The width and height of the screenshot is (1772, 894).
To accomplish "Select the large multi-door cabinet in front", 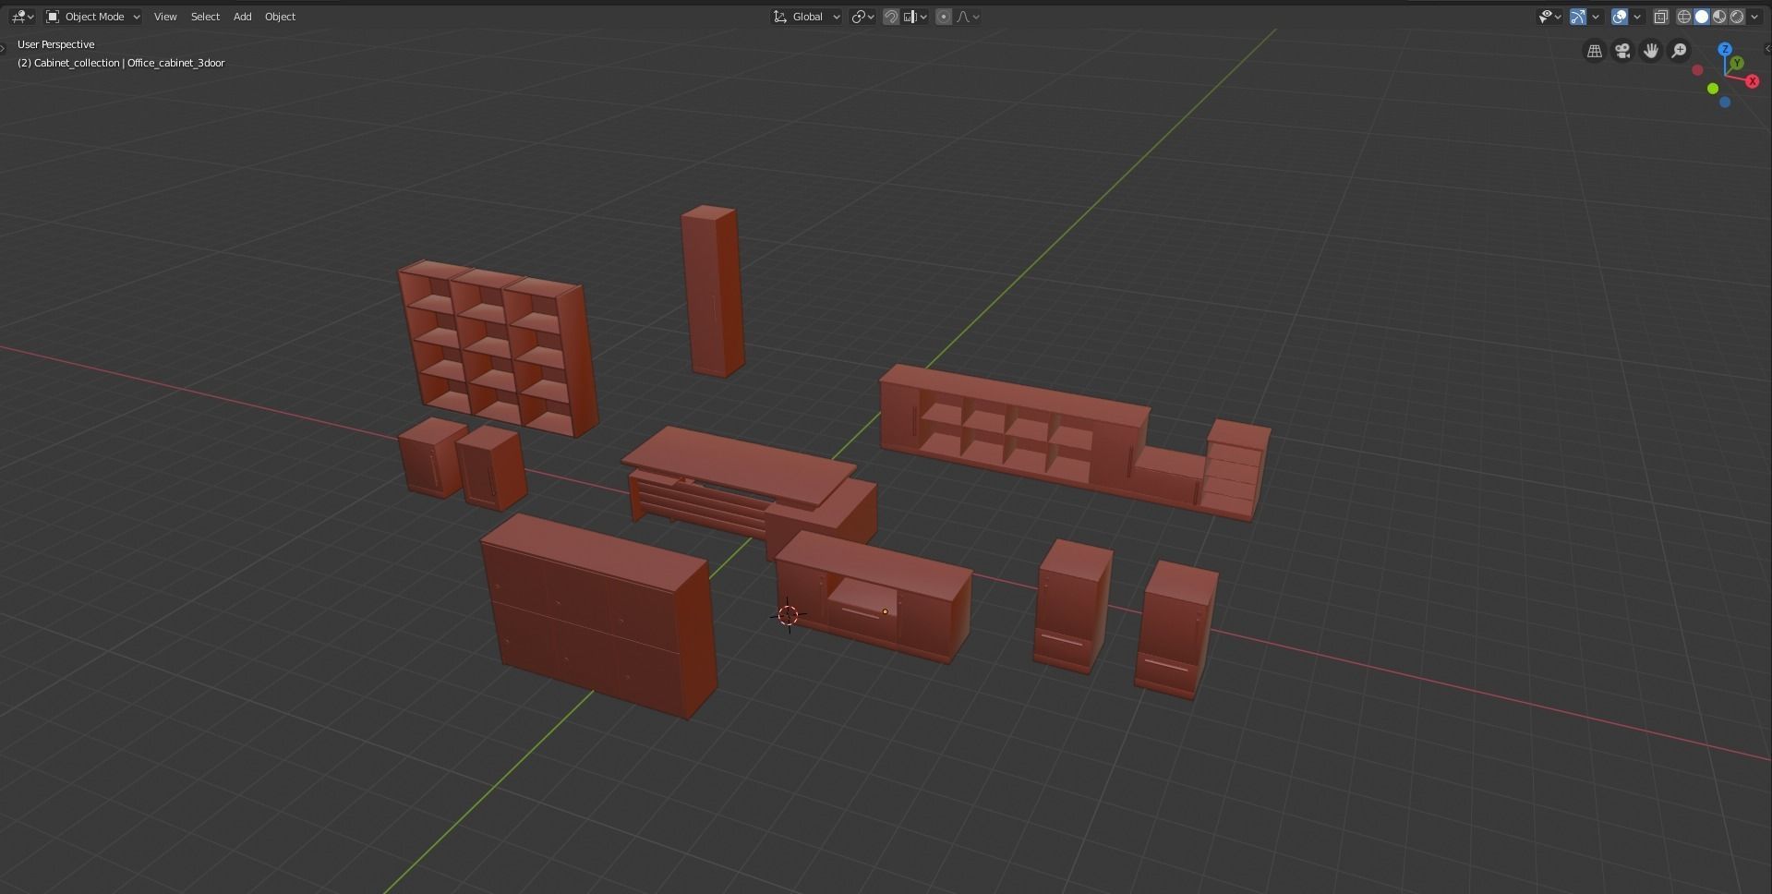I will tap(598, 615).
